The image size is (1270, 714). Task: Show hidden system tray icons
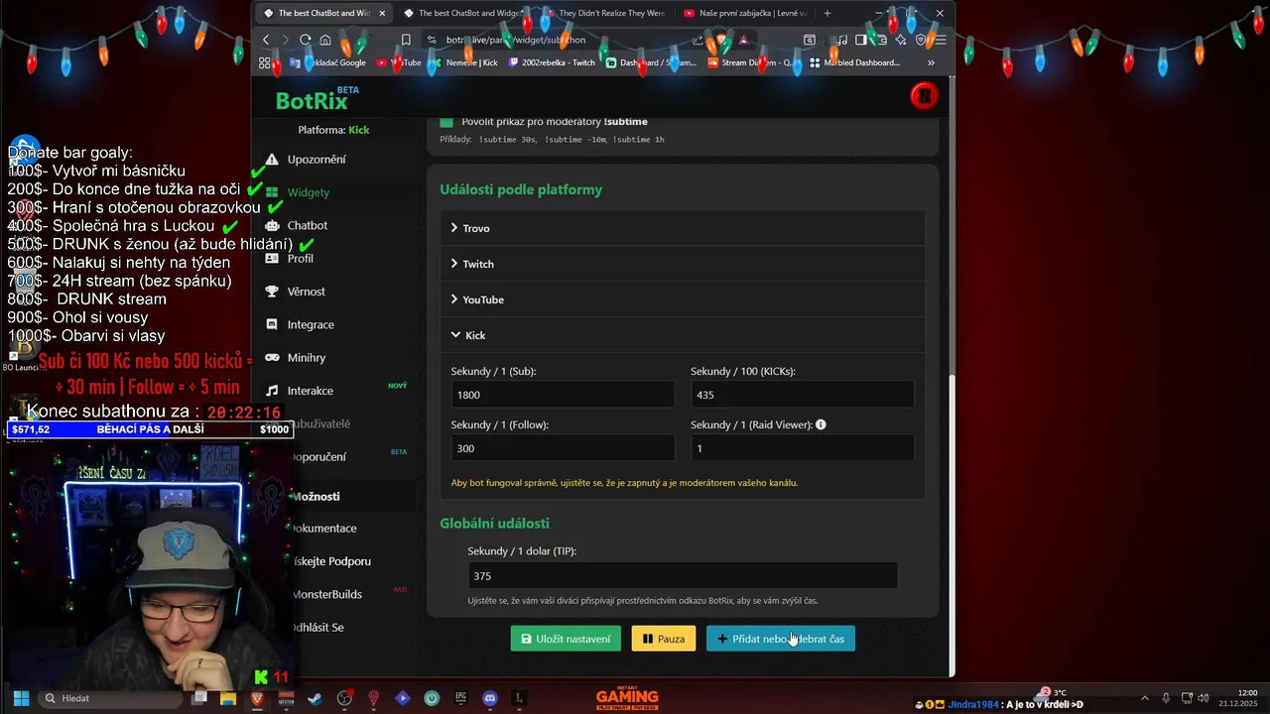pos(1144,698)
